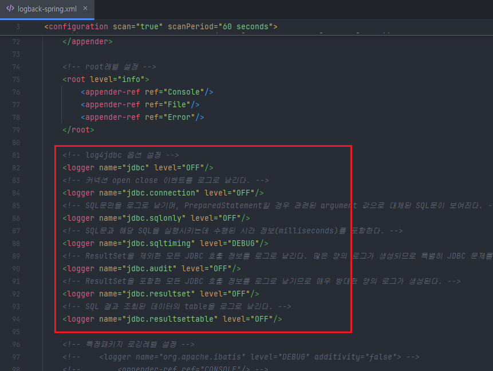493x371 pixels.
Task: Click logger name="jdbc.audit" line
Action: pyautogui.click(x=152, y=268)
